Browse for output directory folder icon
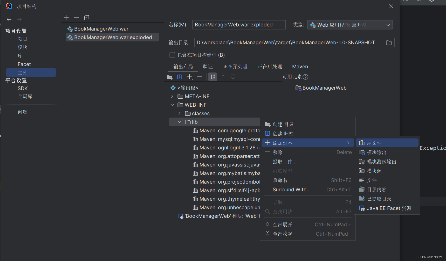 (x=389, y=43)
